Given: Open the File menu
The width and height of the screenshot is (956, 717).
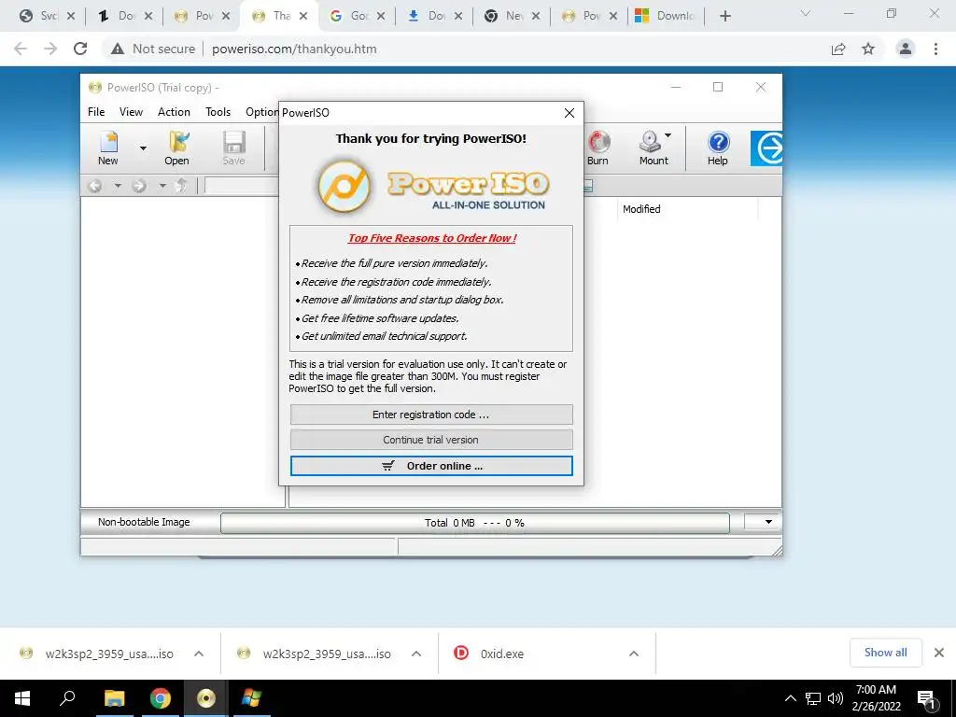Looking at the screenshot, I should click(x=96, y=112).
